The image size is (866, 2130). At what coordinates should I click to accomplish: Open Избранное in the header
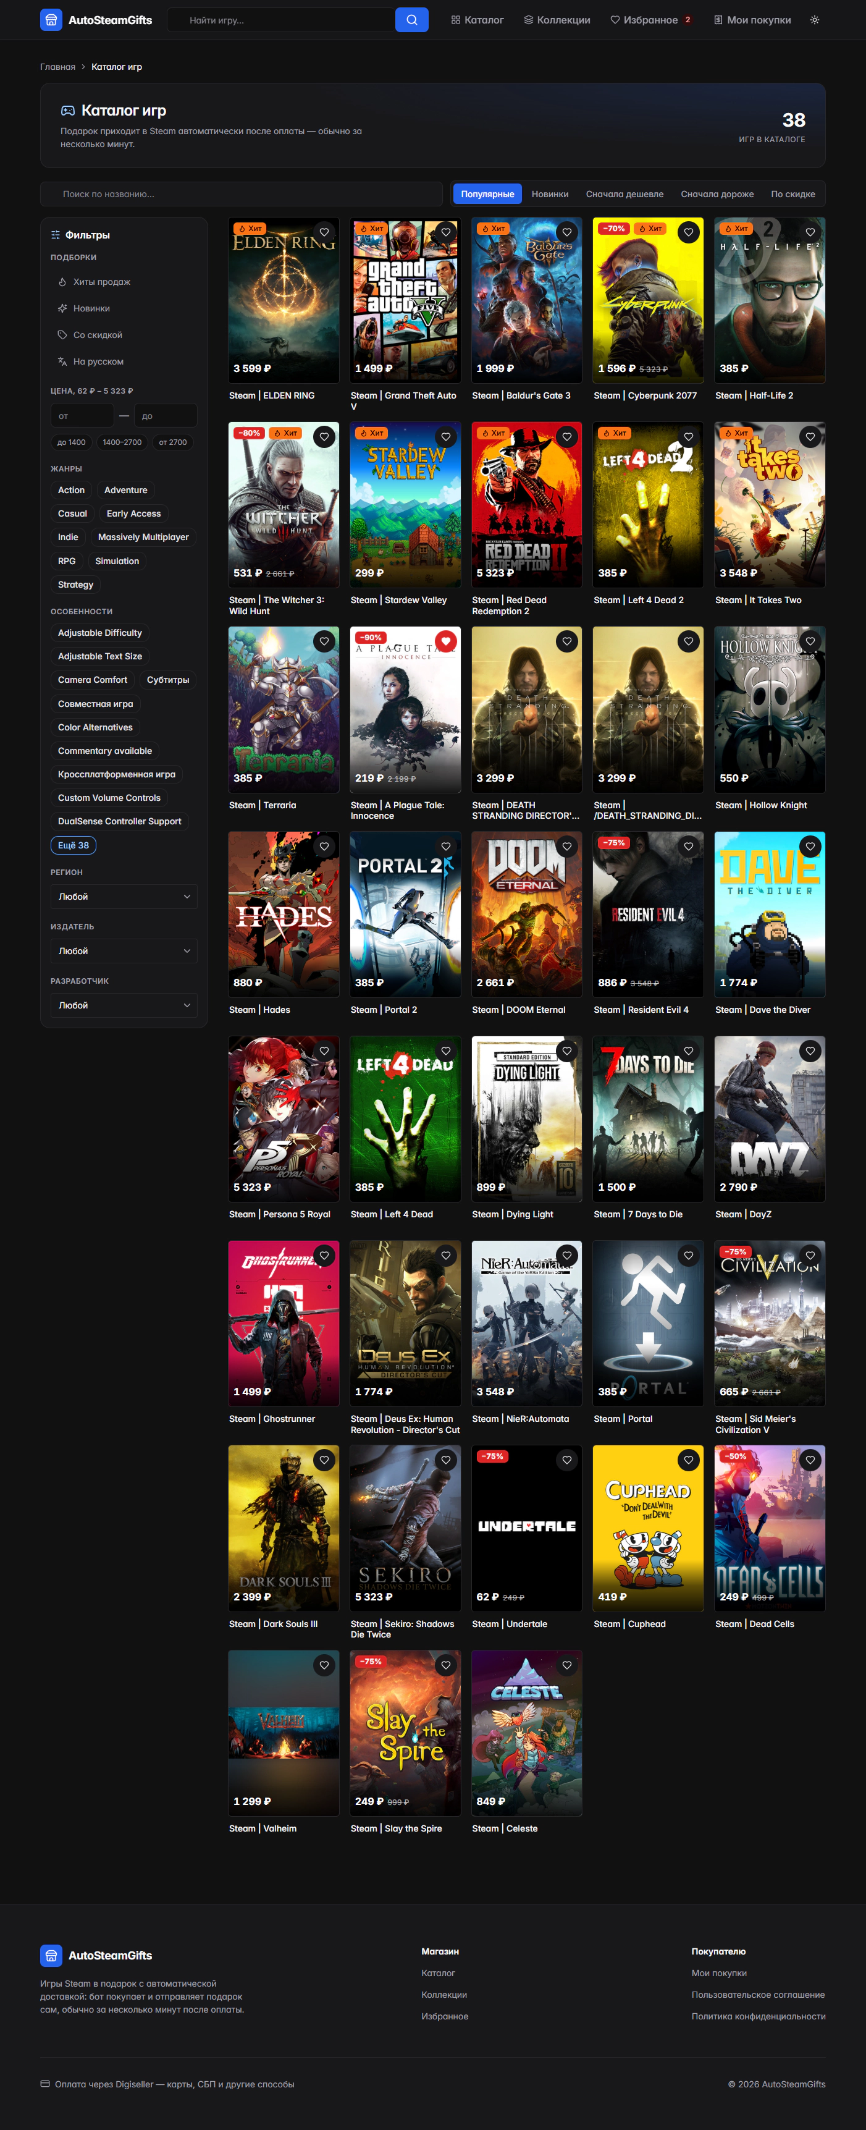pos(652,20)
